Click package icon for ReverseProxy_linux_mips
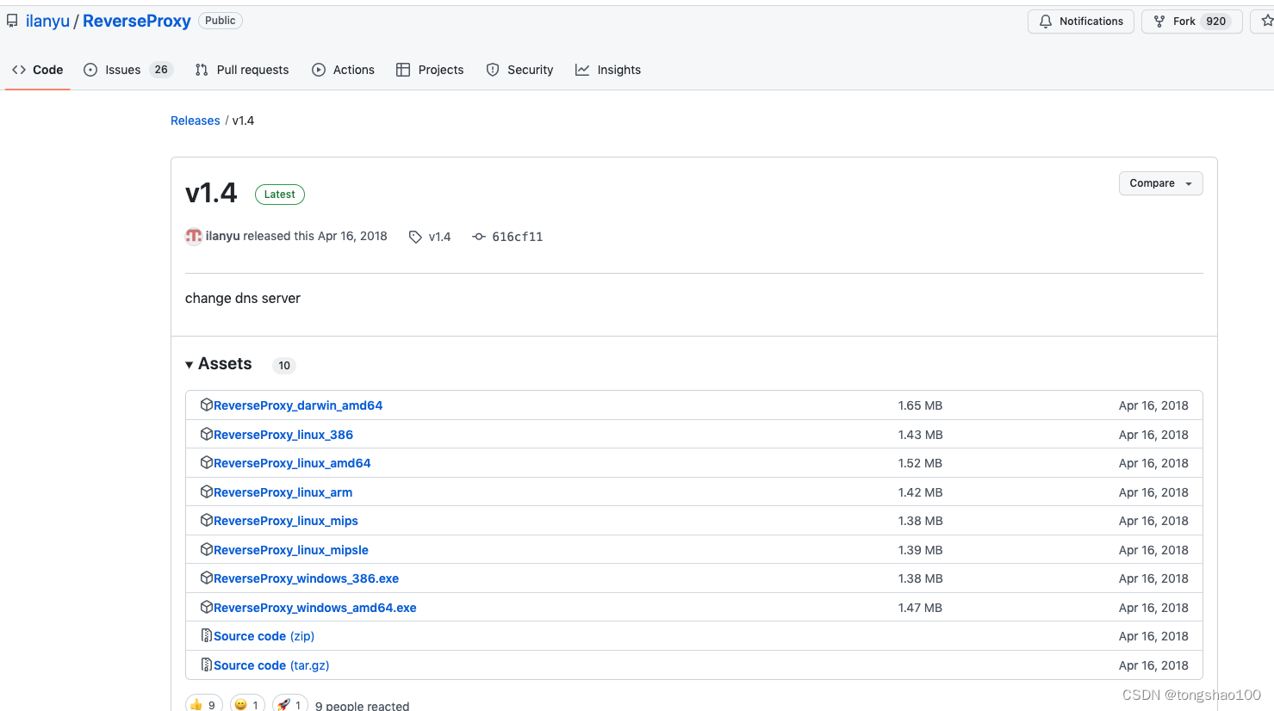The image size is (1274, 711). (x=207, y=520)
